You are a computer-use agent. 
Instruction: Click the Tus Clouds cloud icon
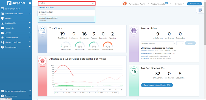[42, 31]
